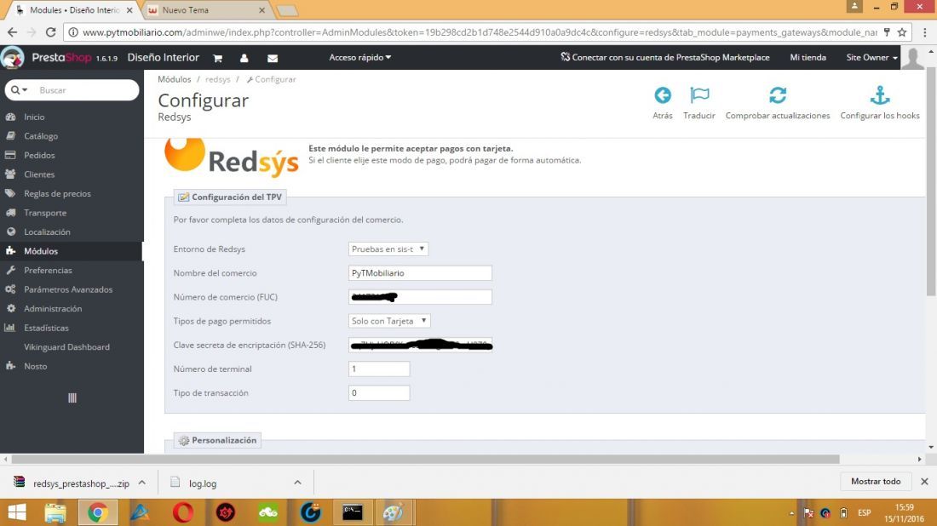
Task: Click the site owner avatar icon
Action: pyautogui.click(x=912, y=58)
